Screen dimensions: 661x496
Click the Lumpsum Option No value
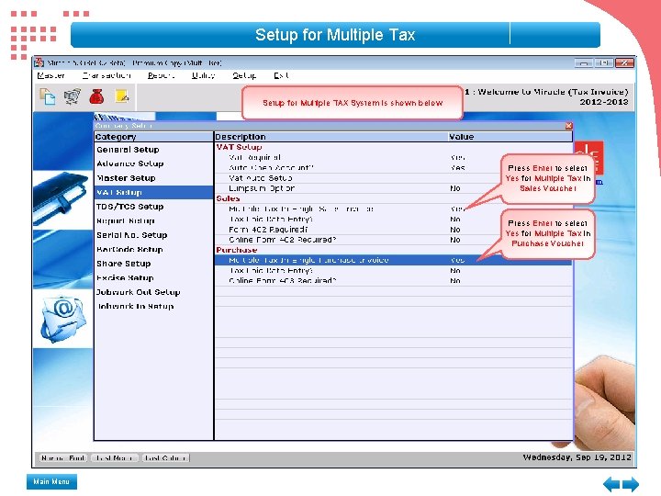pyautogui.click(x=454, y=188)
